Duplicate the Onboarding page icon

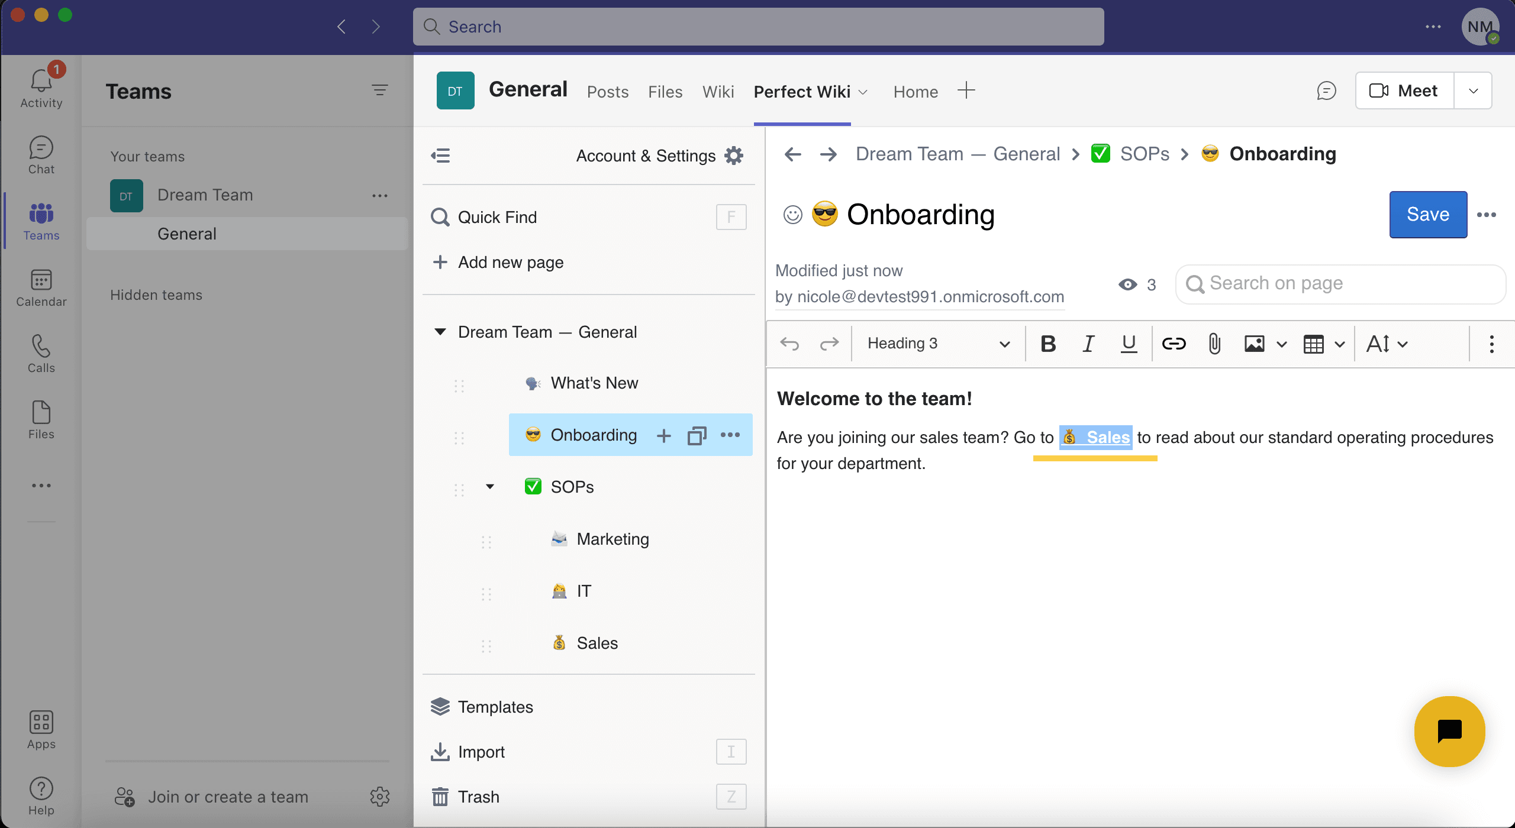coord(697,436)
